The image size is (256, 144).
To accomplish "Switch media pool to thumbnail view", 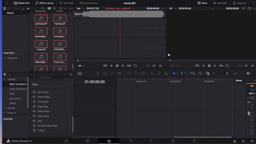I will point(49,8).
